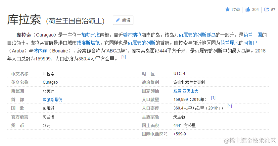Click reference [1] in the 人口数量 row

click(213, 98)
